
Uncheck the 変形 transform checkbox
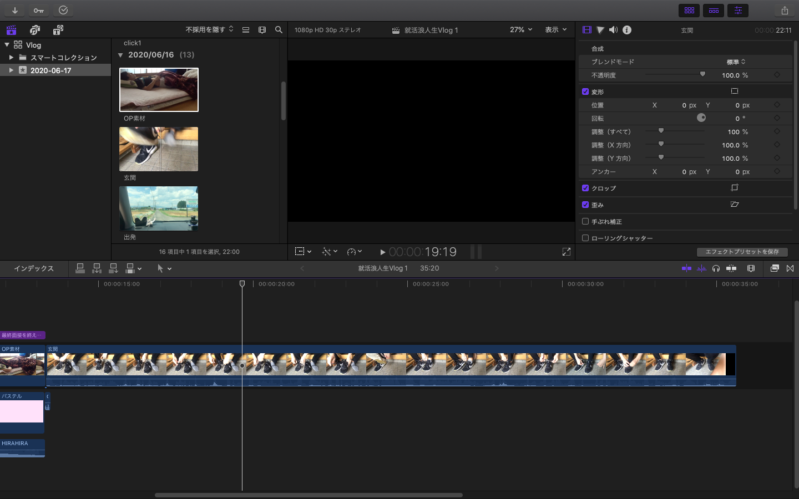coord(585,91)
